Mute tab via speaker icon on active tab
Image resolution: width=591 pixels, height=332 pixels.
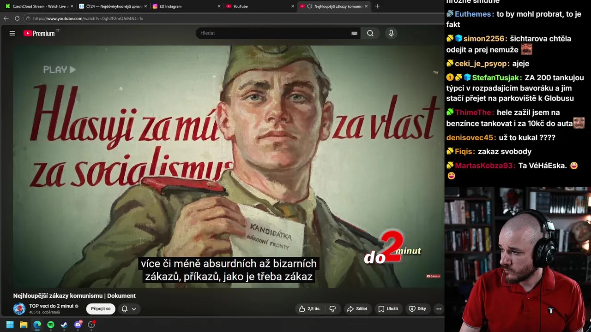[309, 6]
